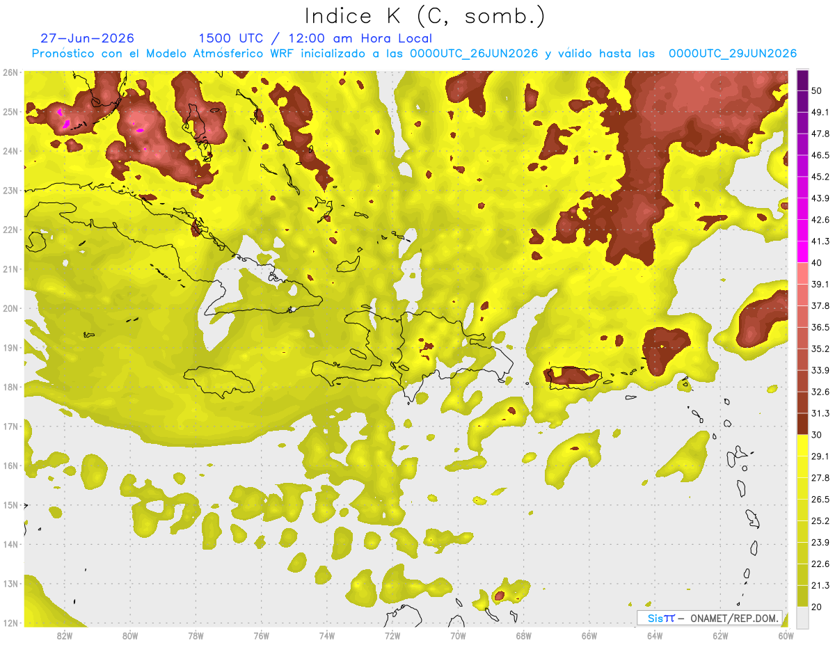Click the "25N" latitude axis label
The height and width of the screenshot is (645, 835).
10,112
